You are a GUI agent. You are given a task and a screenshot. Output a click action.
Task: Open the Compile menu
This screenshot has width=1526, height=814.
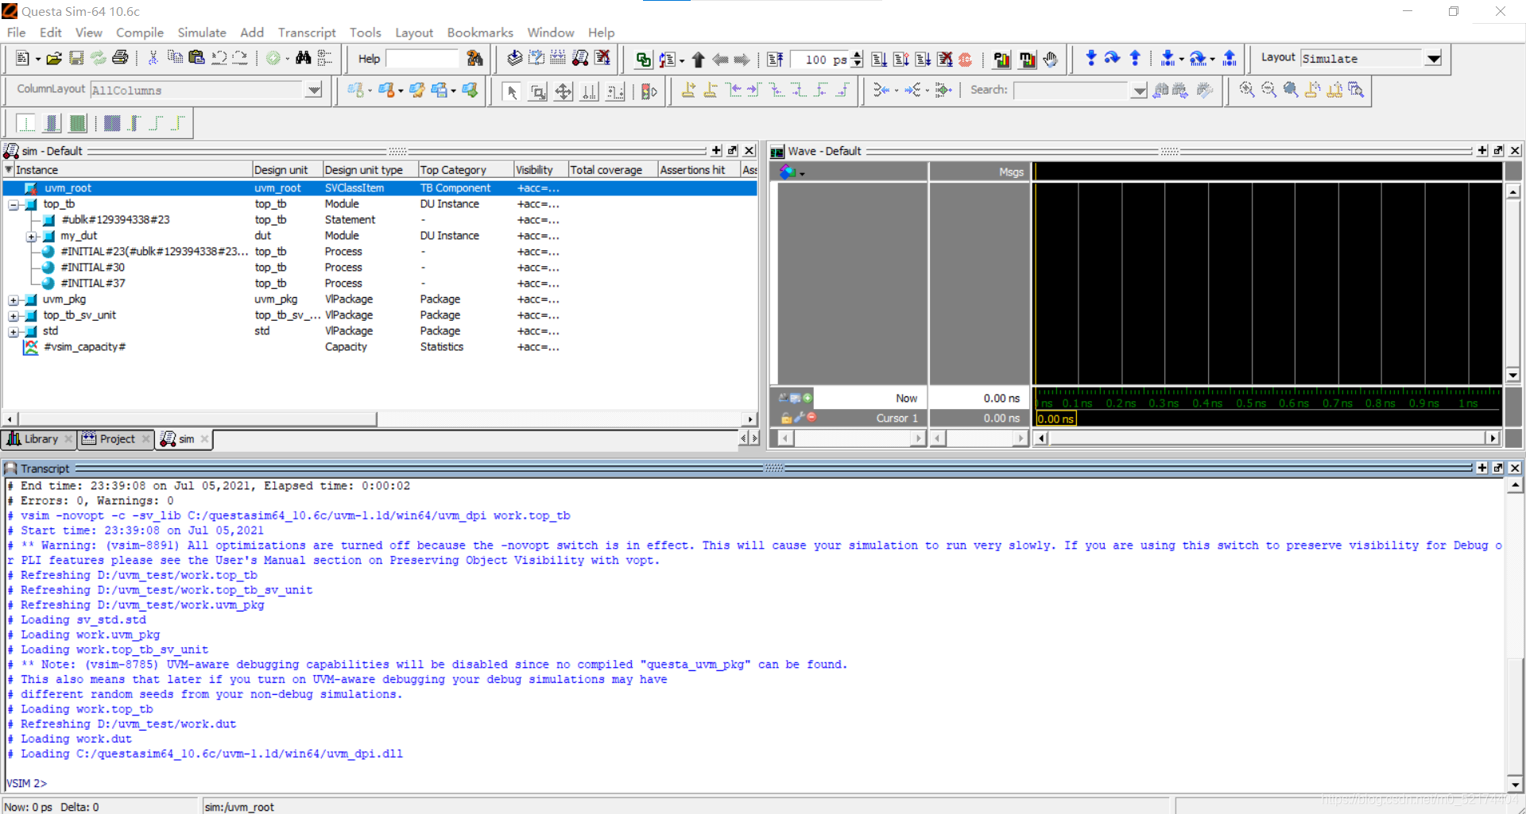coord(140,33)
